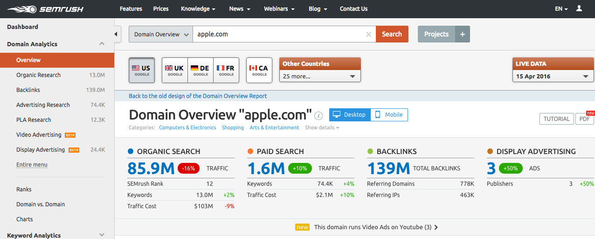Click SEMrush Rank 12 value
Image resolution: width=595 pixels, height=239 pixels.
click(x=209, y=184)
